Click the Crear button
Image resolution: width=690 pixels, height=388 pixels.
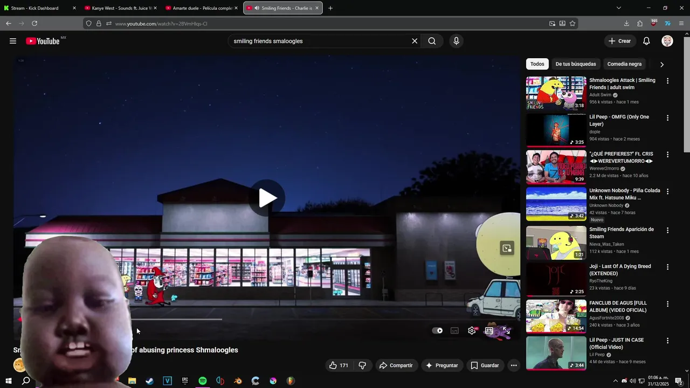(x=620, y=41)
